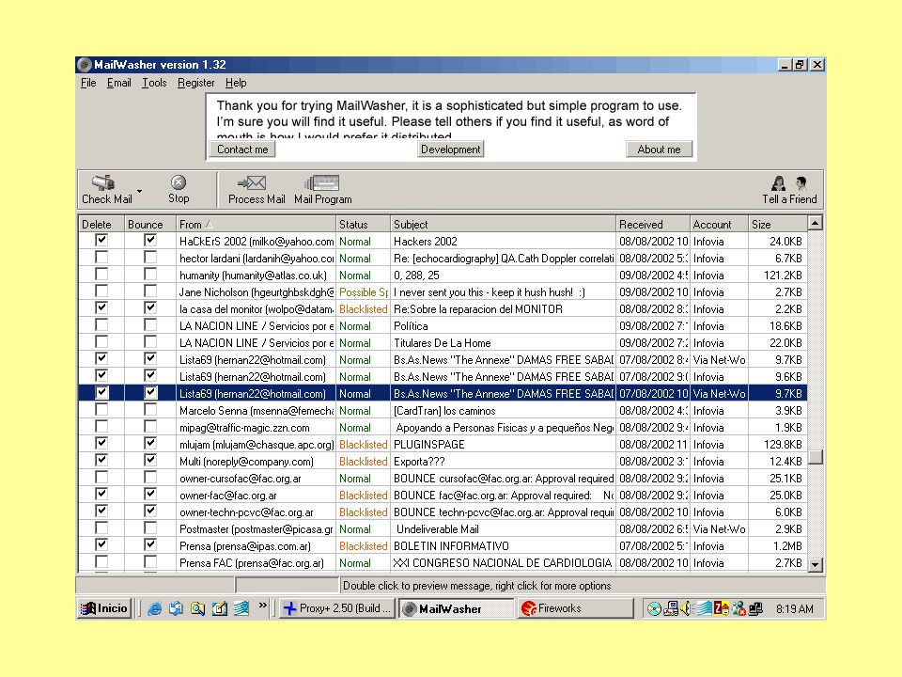
Task: Click the scrollbar down arrow
Action: [816, 565]
